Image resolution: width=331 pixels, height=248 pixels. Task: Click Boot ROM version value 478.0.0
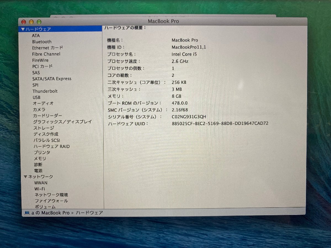(180, 103)
